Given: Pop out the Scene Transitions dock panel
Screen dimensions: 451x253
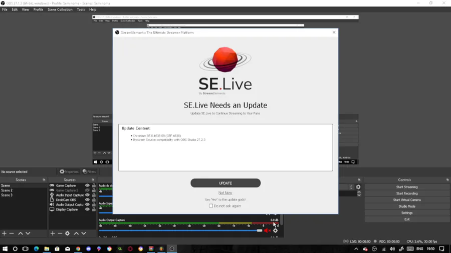Looking at the screenshot, I should 359,180.
